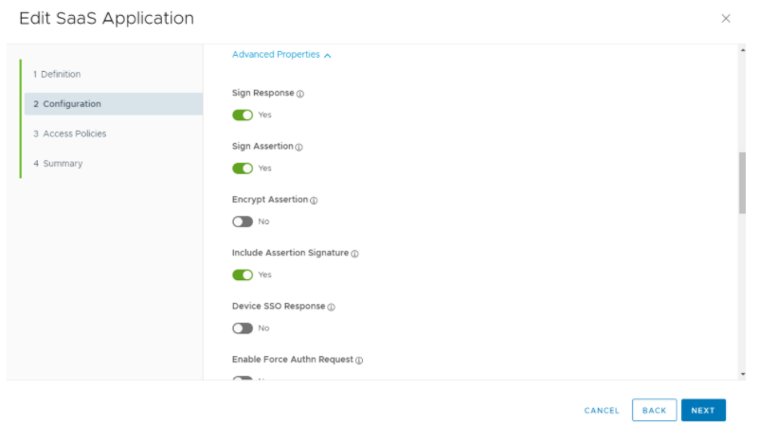Click info icon for Include Assertion Signature

click(354, 254)
